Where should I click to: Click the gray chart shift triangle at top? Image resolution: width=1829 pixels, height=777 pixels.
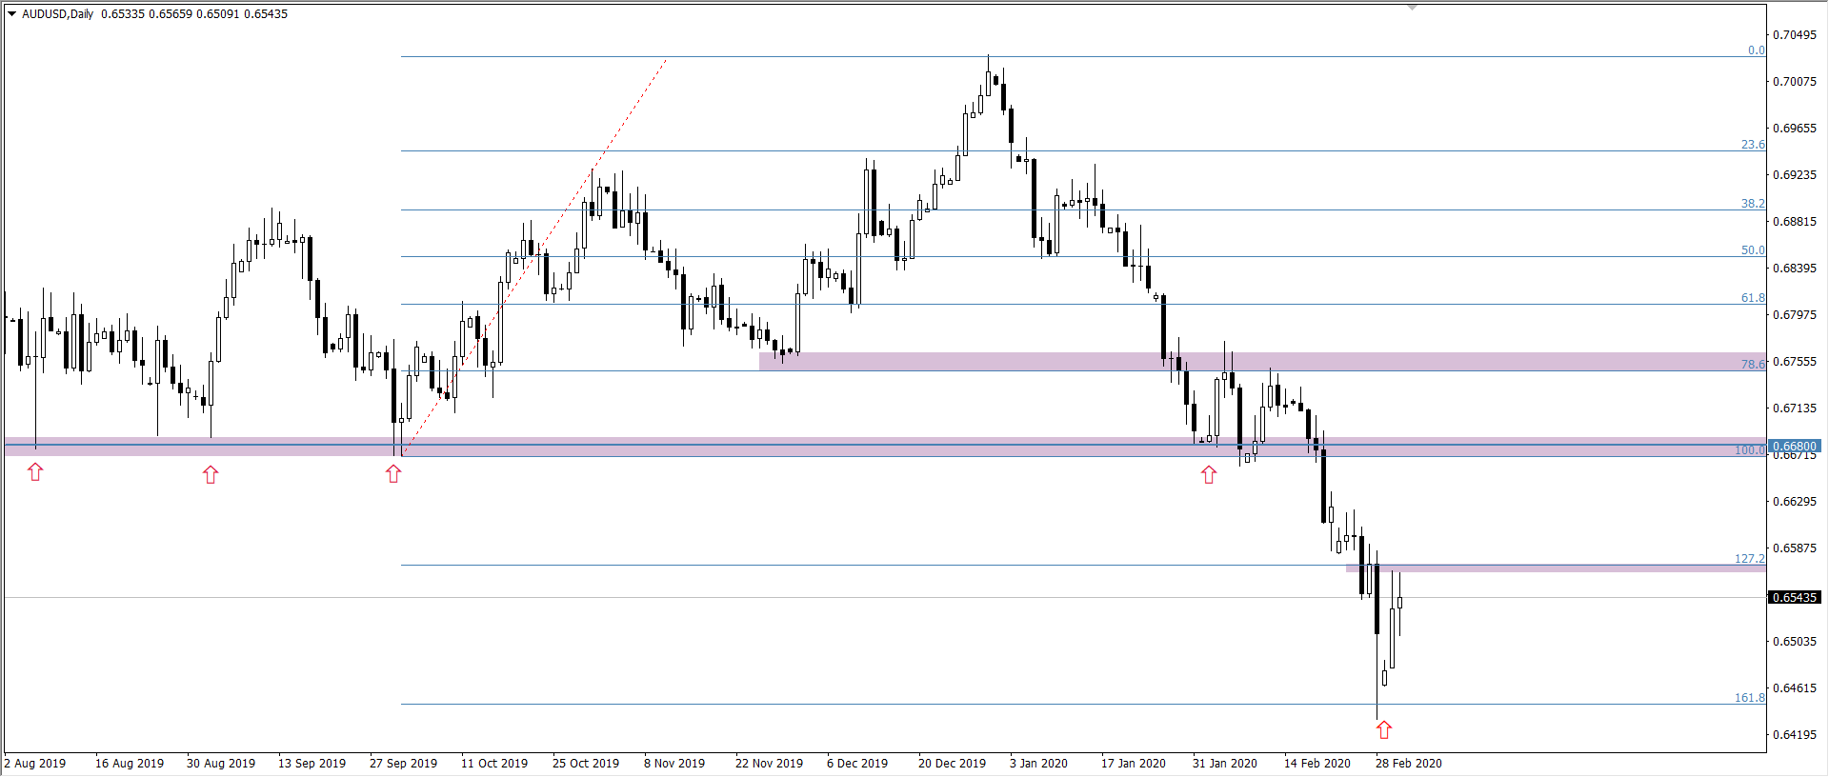tap(1412, 8)
